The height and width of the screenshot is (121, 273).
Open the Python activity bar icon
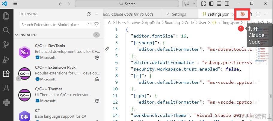pyautogui.click(x=6, y=102)
